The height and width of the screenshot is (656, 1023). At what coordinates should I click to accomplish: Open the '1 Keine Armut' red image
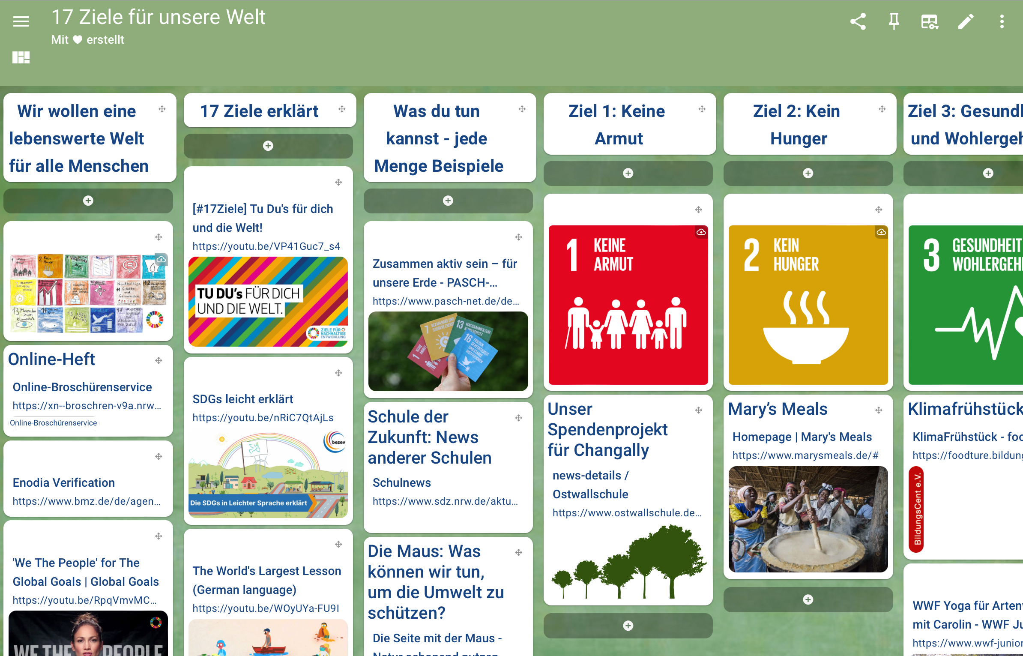[x=628, y=305]
